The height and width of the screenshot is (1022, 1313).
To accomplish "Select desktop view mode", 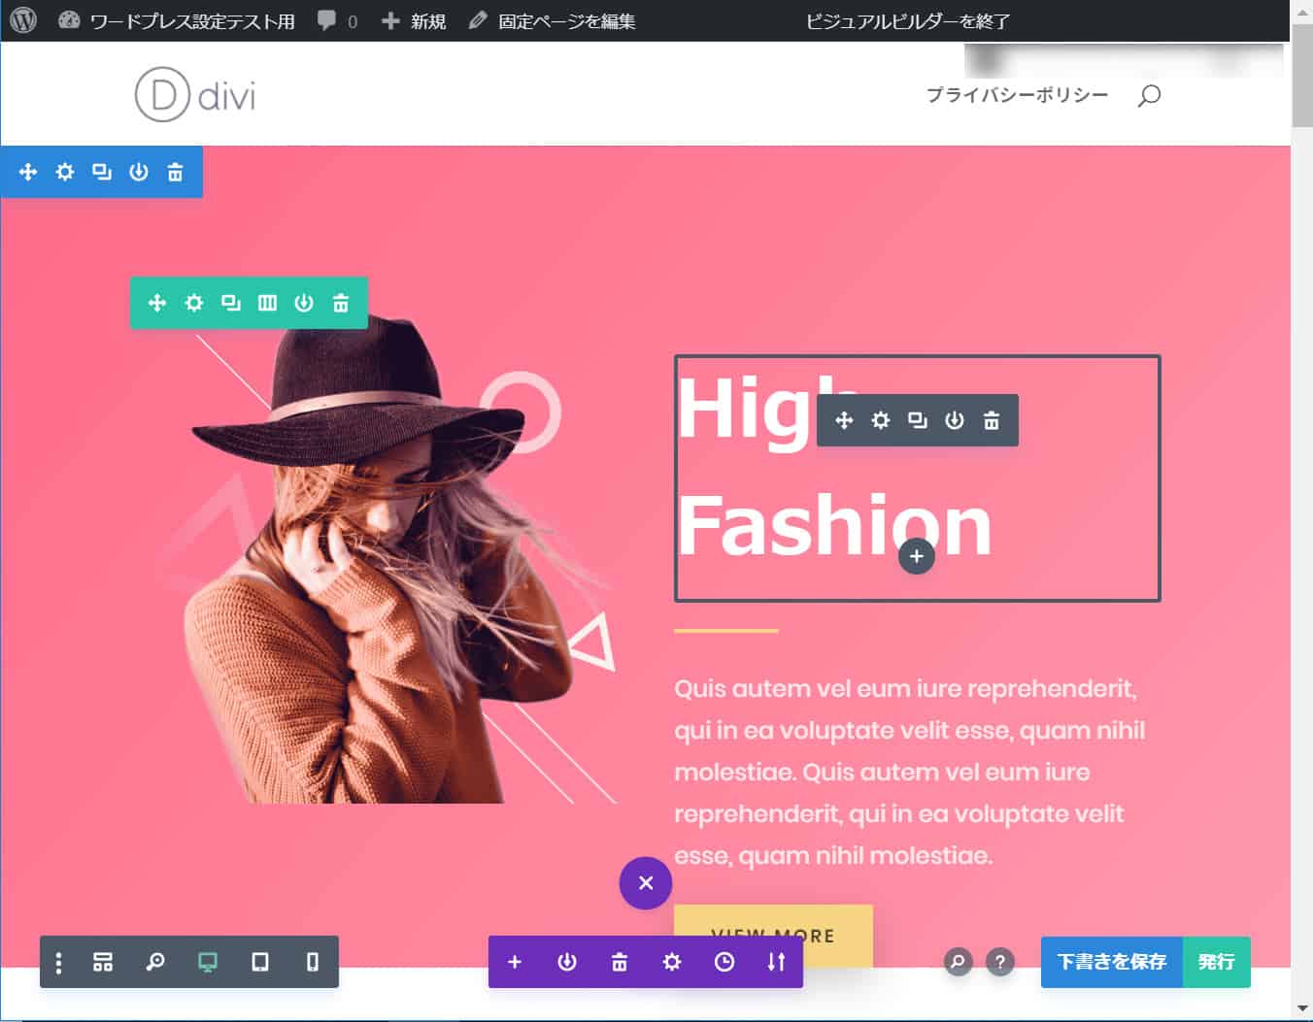I will pos(208,962).
